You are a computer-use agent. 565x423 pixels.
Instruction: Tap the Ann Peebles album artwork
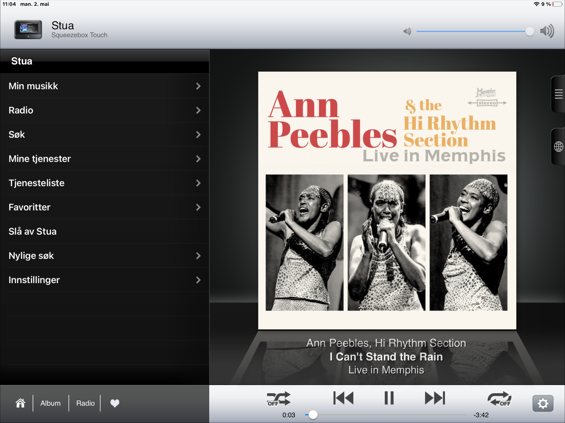pyautogui.click(x=387, y=200)
